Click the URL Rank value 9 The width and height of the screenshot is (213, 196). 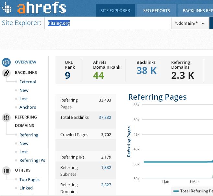67,76
